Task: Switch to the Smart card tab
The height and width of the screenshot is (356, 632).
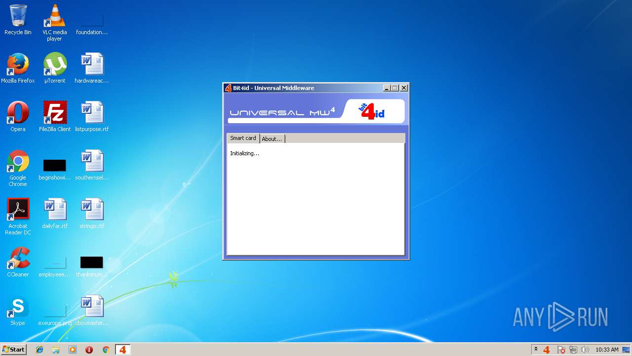Action: click(243, 138)
